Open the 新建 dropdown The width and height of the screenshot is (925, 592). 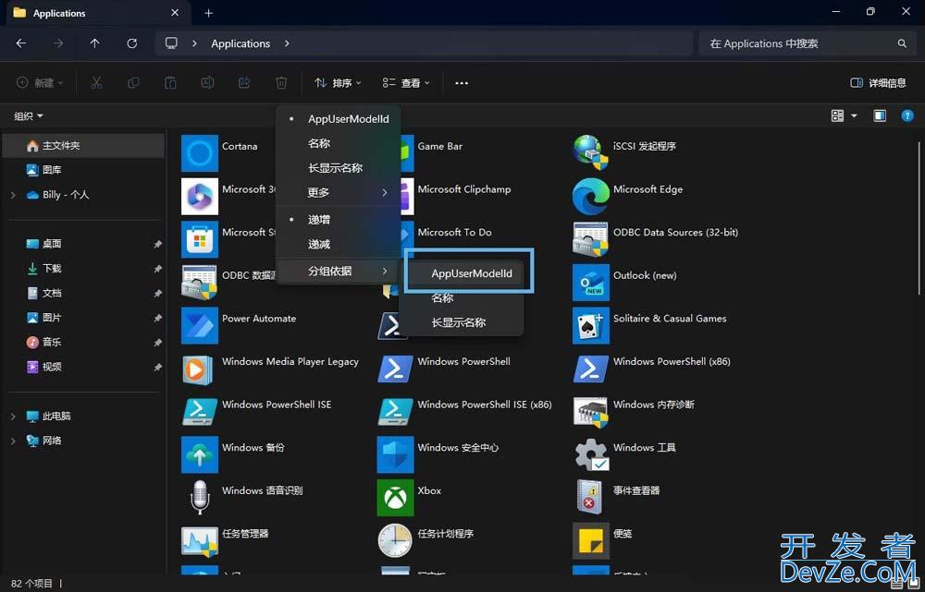tap(40, 83)
